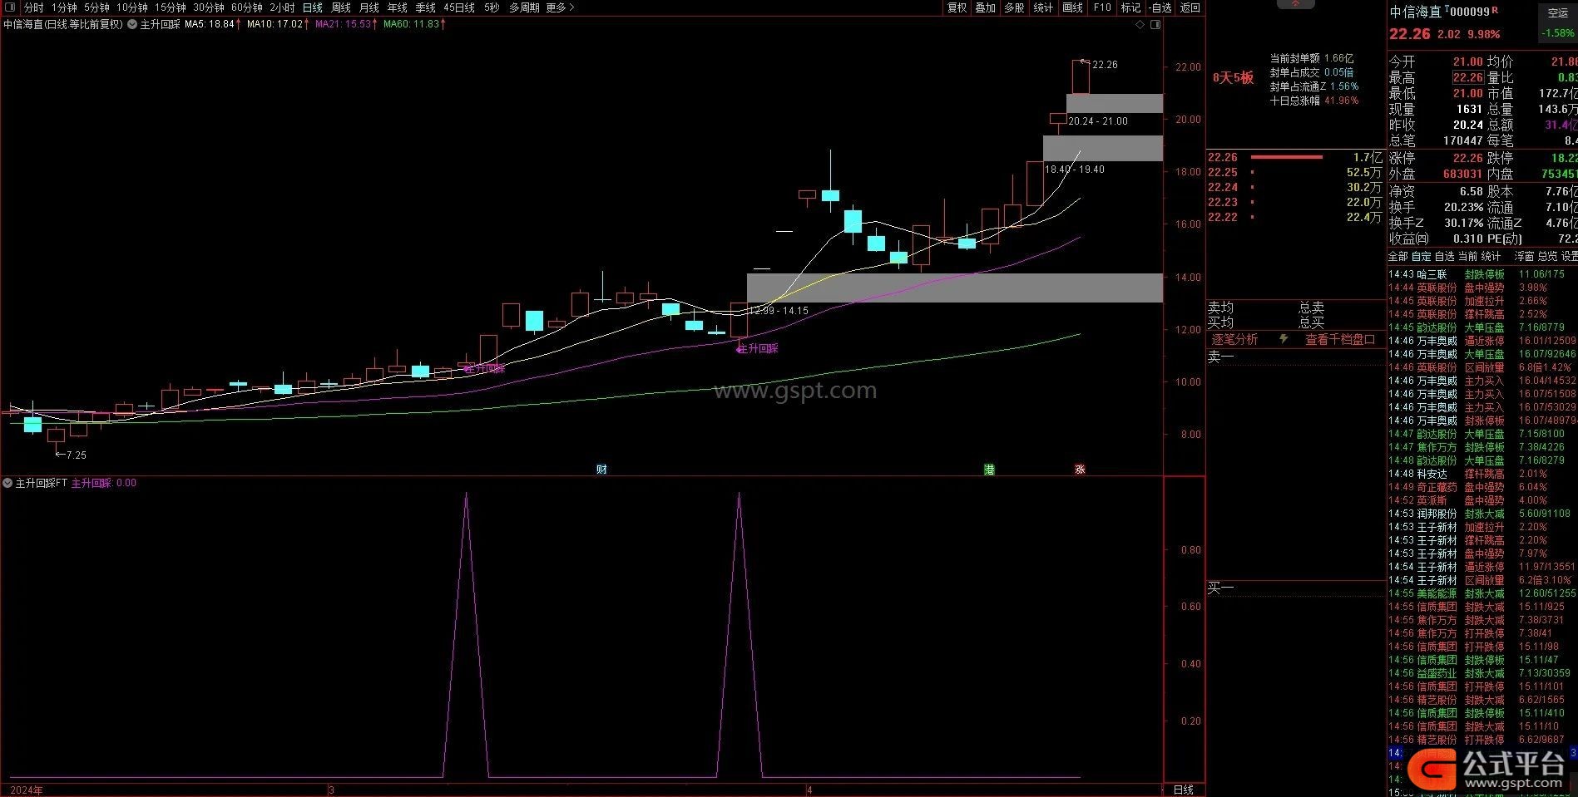This screenshot has height=797, width=1578.
Task: Click the 复权 toolbar button
Action: coord(957,7)
